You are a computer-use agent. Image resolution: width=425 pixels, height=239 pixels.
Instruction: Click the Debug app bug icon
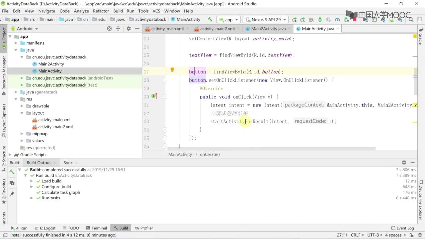tap(320, 20)
